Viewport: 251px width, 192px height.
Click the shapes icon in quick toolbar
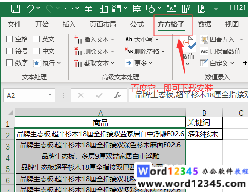[x=150, y=8]
